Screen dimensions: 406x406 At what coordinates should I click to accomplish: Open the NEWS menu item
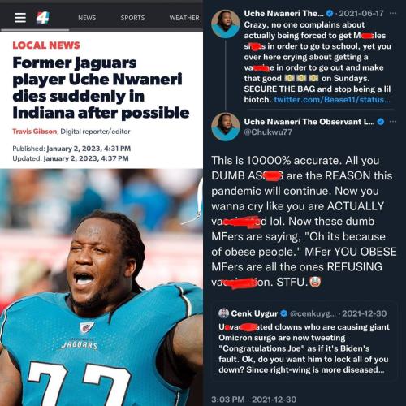click(x=87, y=18)
